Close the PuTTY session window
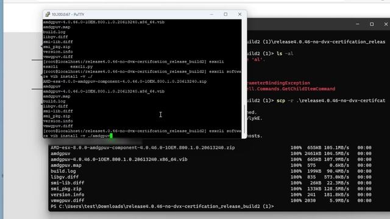The height and width of the screenshot is (219, 390). [x=239, y=15]
